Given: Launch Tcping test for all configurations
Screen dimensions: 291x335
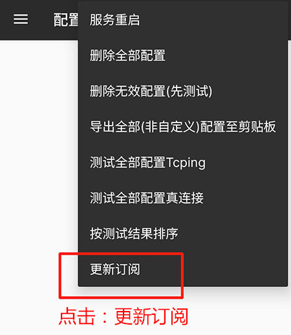Looking at the screenshot, I should [183, 162].
